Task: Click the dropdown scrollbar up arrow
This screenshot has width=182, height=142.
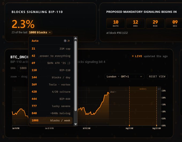Action: point(75,38)
